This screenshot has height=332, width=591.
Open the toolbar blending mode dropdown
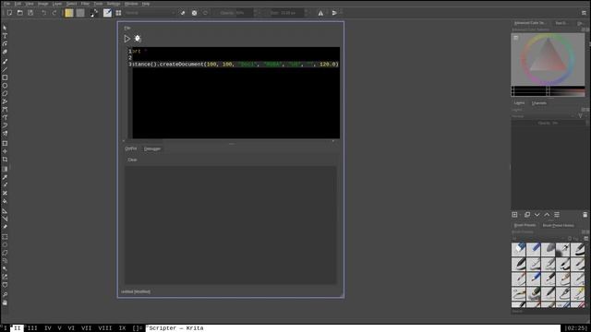tap(151, 13)
